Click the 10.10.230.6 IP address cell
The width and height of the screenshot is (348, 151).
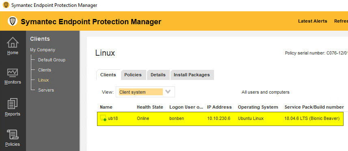click(218, 119)
